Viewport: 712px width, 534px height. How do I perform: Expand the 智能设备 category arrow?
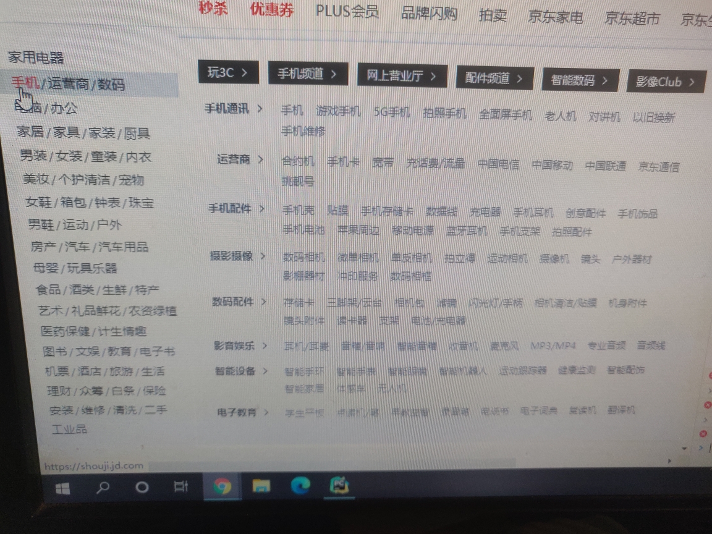(x=265, y=371)
